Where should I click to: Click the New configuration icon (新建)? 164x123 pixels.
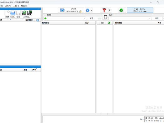click(7, 13)
